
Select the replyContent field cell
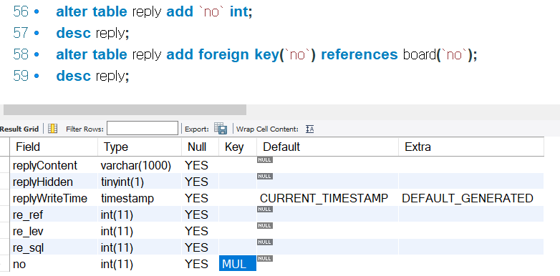pos(54,165)
